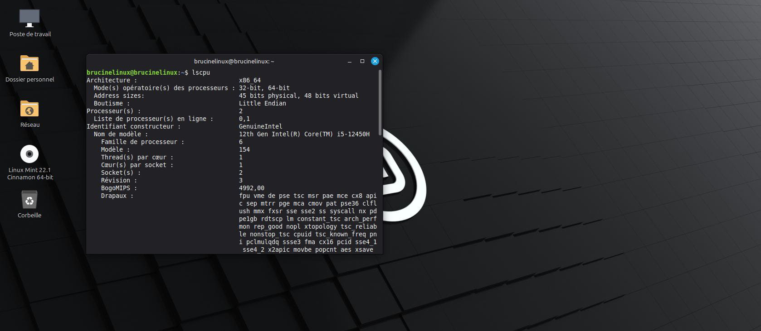Click the 'popcnt' flag text
Image resolution: width=761 pixels, height=331 pixels.
326,249
